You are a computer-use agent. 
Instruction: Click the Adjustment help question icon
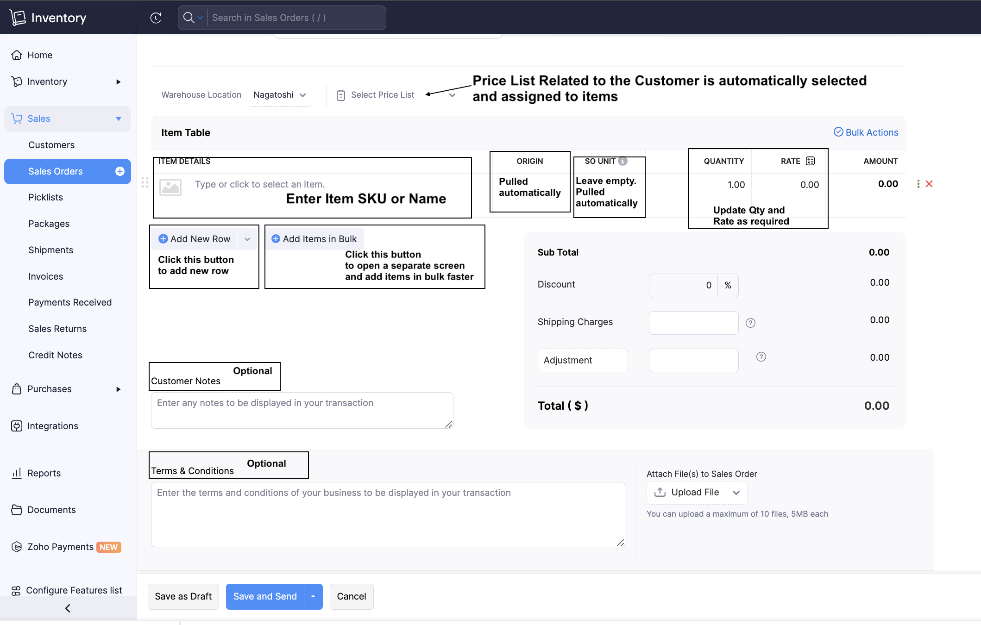click(x=761, y=356)
